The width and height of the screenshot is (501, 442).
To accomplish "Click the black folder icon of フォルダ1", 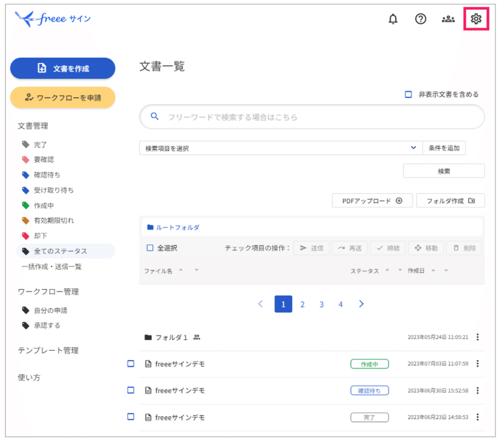I will point(148,337).
